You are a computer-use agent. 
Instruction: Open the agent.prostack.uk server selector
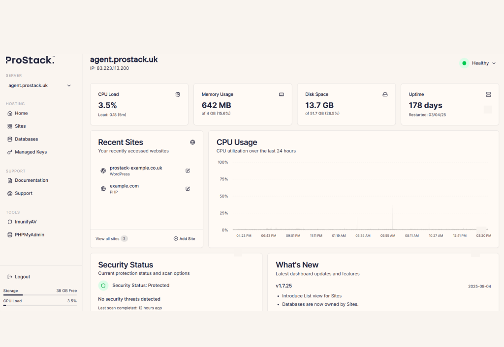39,86
